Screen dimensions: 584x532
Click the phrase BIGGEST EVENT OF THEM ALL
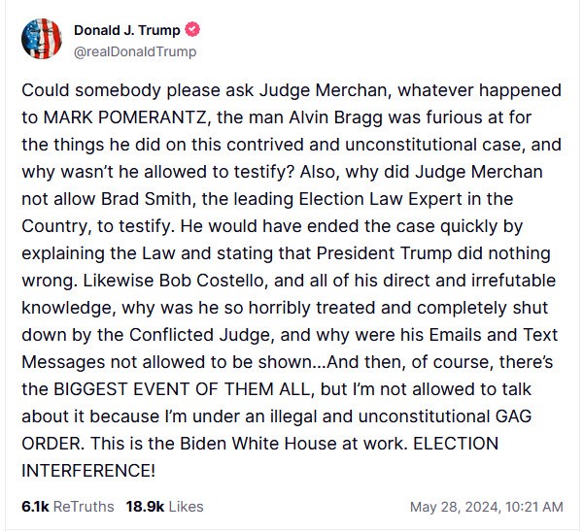click(x=182, y=389)
